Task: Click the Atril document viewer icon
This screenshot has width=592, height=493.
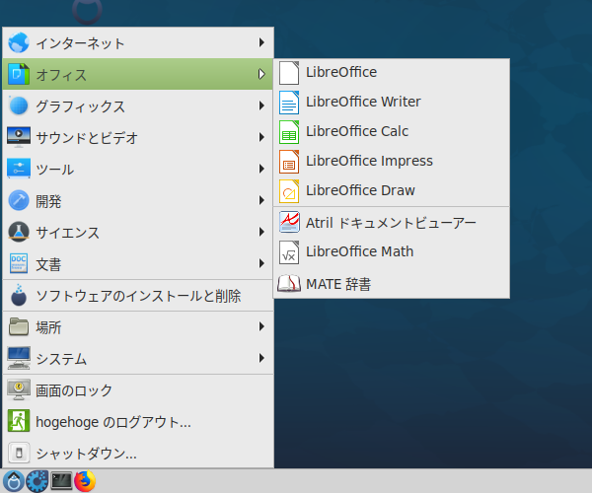Action: point(289,222)
